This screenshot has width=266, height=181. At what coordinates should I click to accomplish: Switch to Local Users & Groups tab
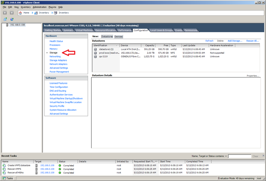tap(161, 30)
